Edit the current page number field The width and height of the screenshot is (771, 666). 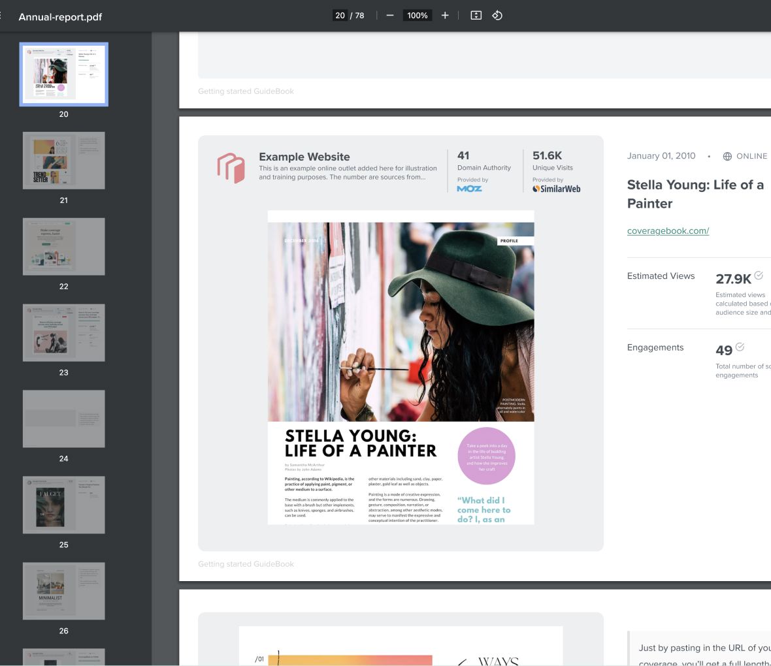coord(340,15)
